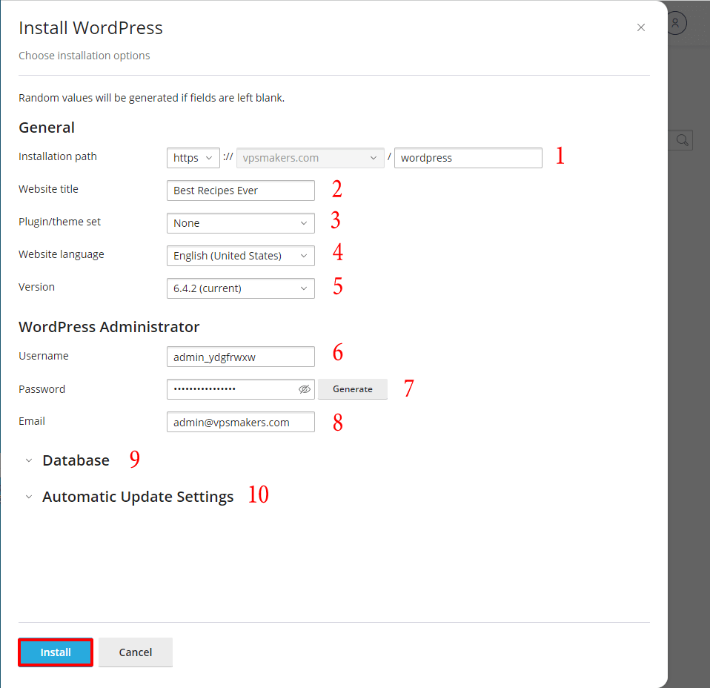This screenshot has width=710, height=688.
Task: Open the Plugin/theme set dropdown
Action: point(240,223)
